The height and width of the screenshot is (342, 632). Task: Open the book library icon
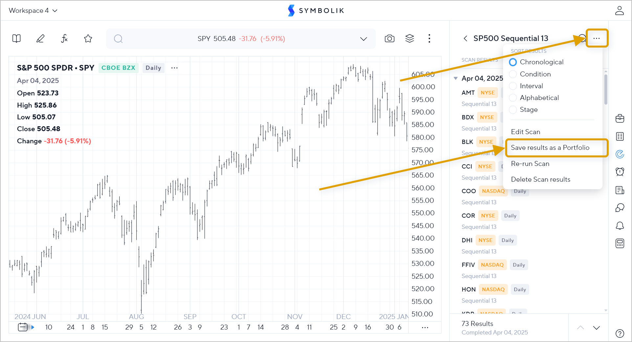click(16, 39)
